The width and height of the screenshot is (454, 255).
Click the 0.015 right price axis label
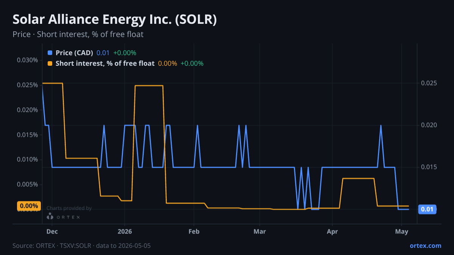coord(429,167)
